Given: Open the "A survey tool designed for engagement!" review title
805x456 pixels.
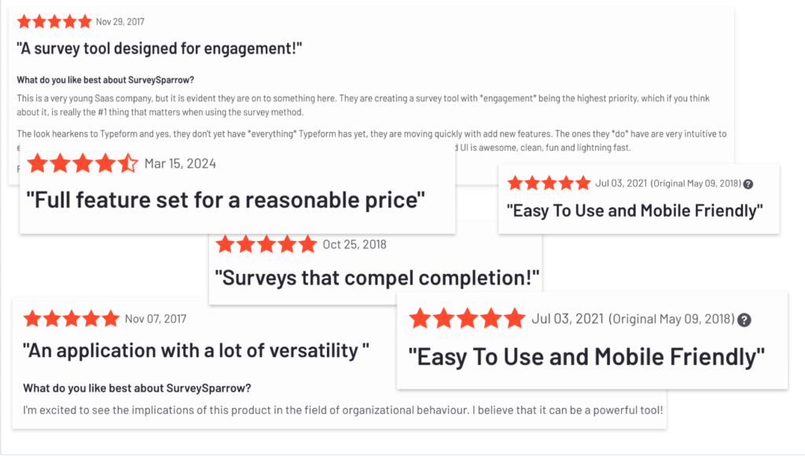Looking at the screenshot, I should [x=159, y=49].
